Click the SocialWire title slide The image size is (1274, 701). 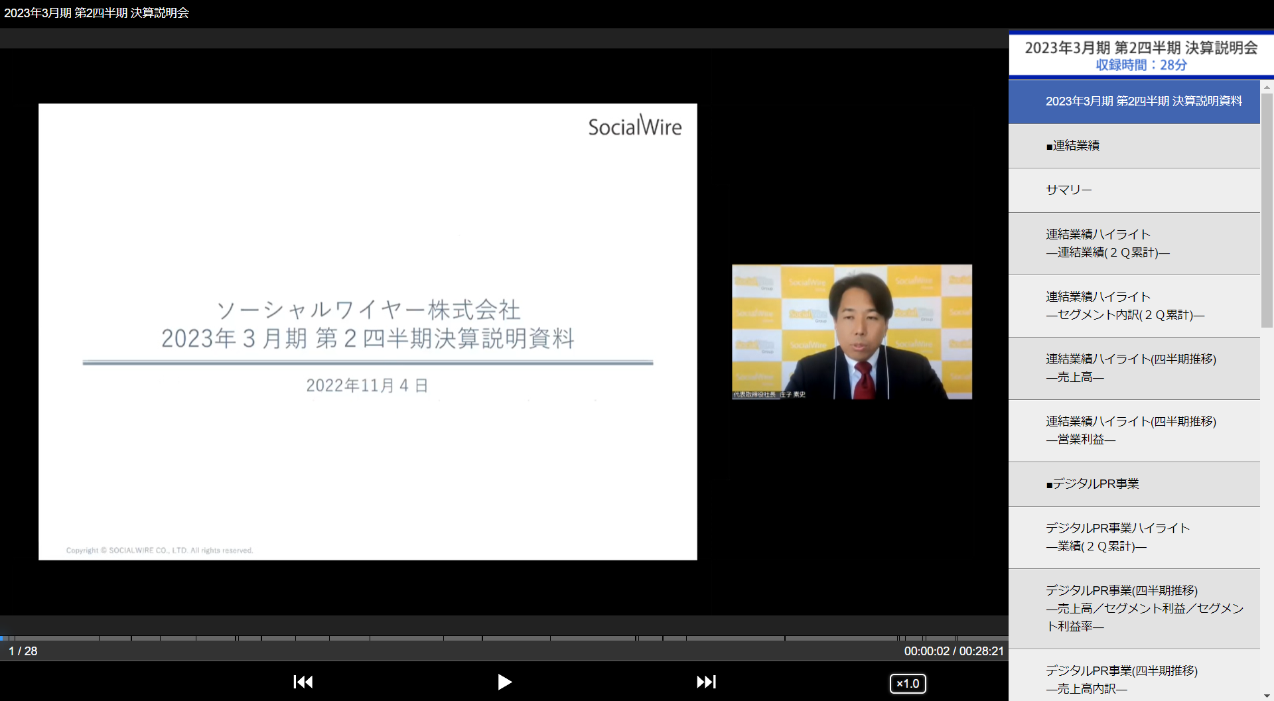[368, 332]
